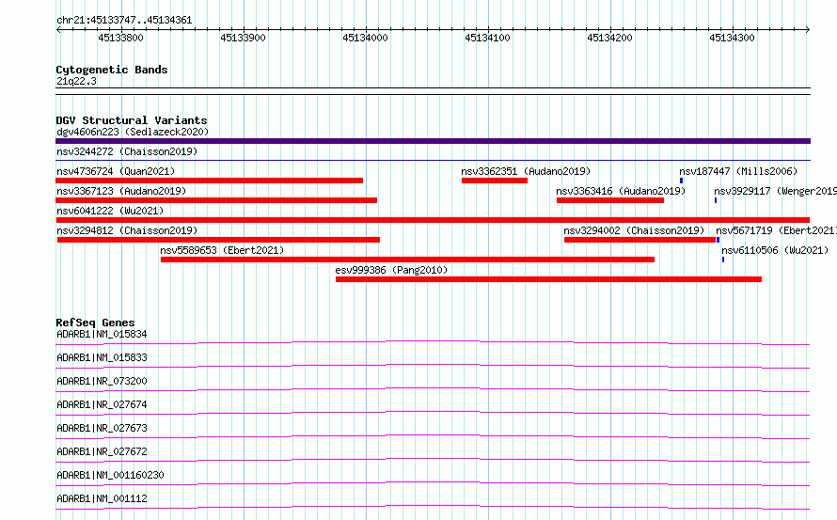Open the Cytogenetic Bands track heading
Viewport: 837px width, 520px height.
coord(112,70)
